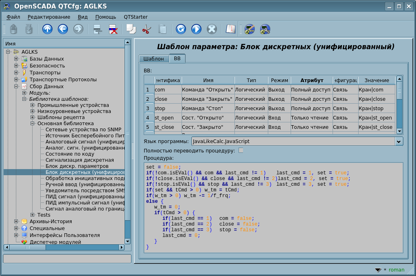Click the Delete item icon with red cross
The height and width of the screenshot is (276, 416).
tap(113, 29)
